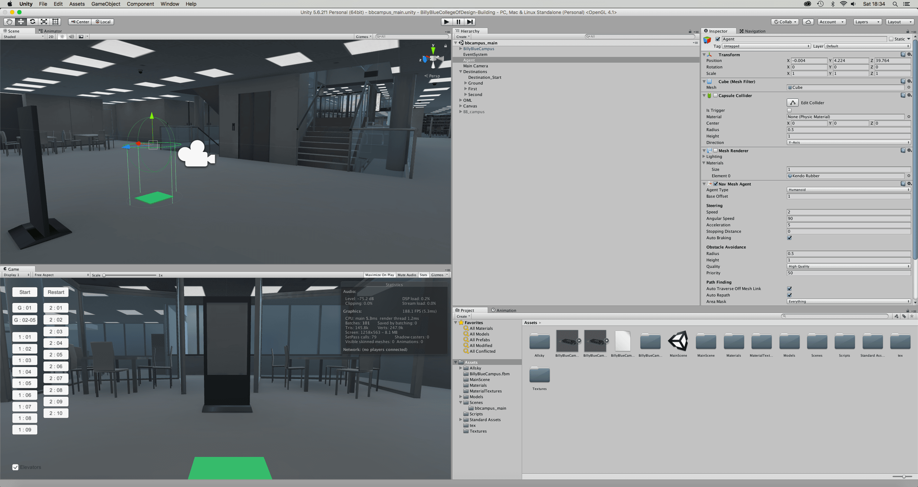
Task: Select the Move tool in the toolbar
Action: tap(21, 21)
